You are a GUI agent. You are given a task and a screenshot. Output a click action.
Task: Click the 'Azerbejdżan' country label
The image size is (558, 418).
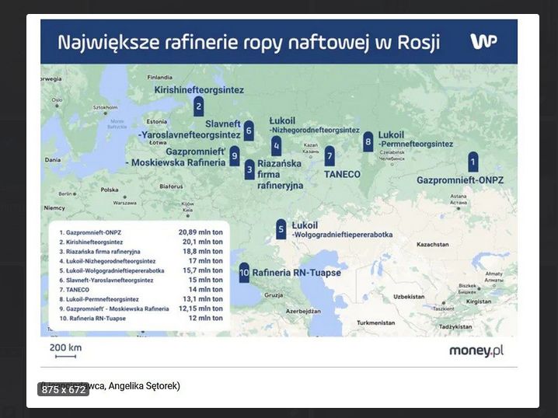click(303, 312)
